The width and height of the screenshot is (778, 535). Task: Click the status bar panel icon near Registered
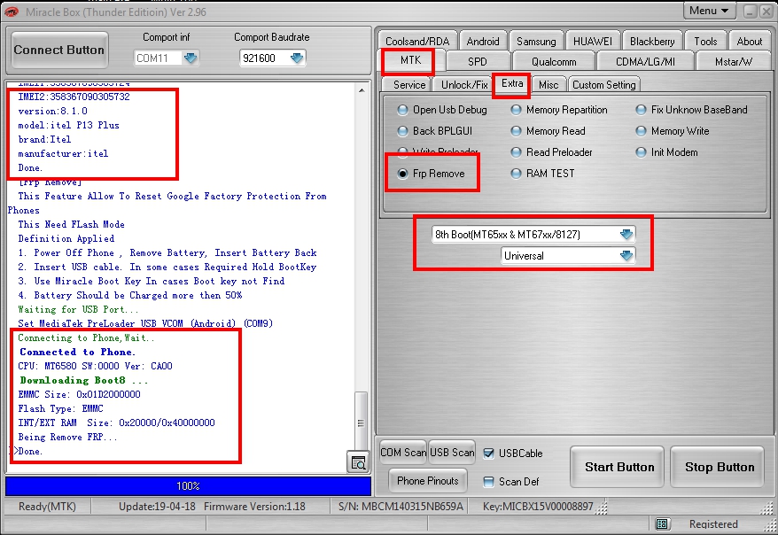[x=662, y=523]
